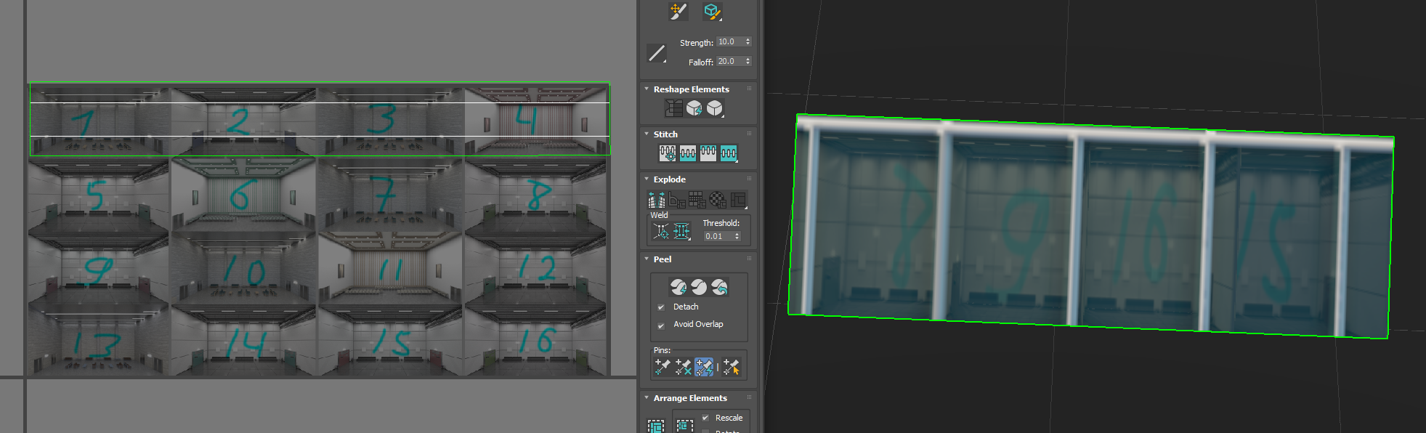Click the Quick Peel icon
Screen dimensions: 1426x433
pos(678,287)
